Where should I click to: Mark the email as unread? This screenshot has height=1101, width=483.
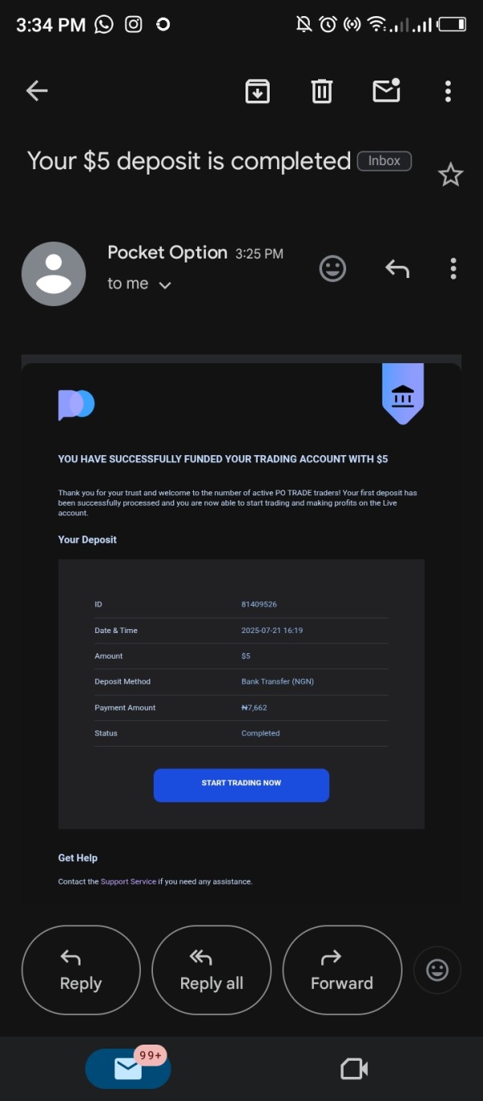(x=386, y=90)
